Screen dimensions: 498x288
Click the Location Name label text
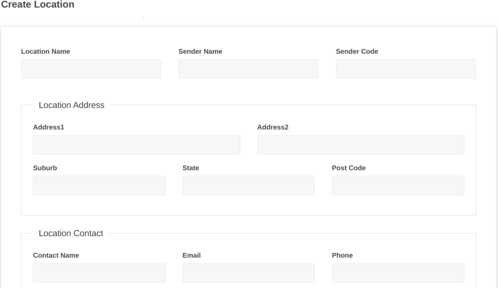pos(45,51)
